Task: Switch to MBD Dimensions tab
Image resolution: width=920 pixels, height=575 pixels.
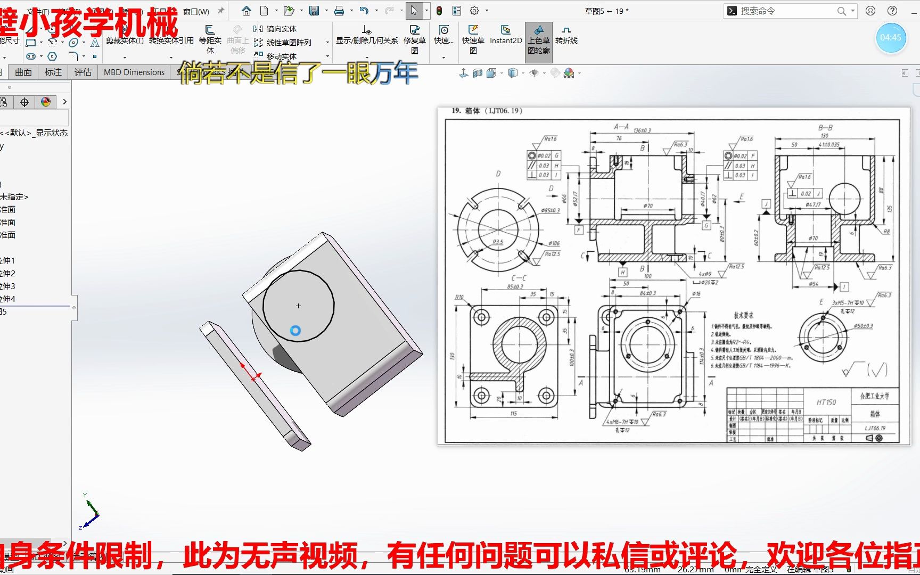Action: tap(134, 72)
